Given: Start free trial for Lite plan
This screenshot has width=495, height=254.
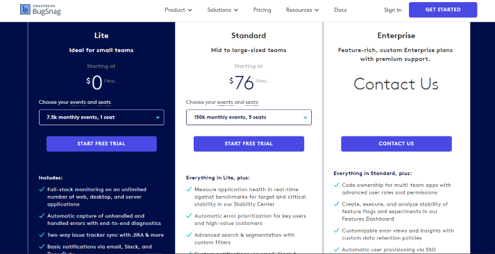Looking at the screenshot, I should [101, 144].
